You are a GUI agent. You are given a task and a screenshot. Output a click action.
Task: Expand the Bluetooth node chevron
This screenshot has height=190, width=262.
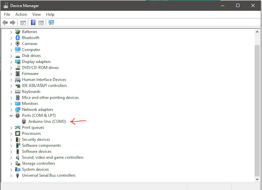point(11,38)
